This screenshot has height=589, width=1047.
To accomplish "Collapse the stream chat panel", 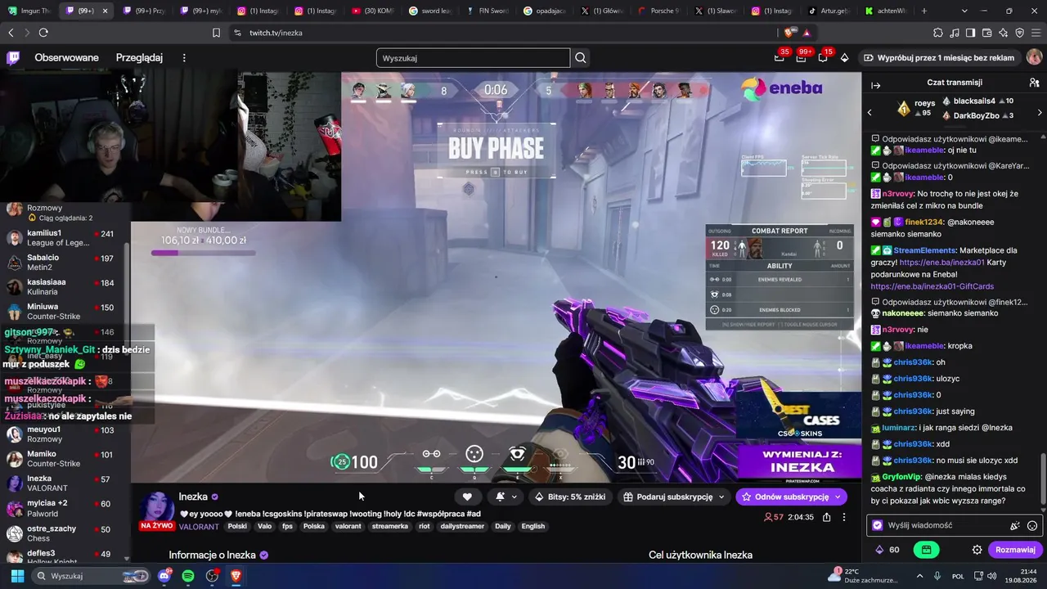I will pos(875,85).
